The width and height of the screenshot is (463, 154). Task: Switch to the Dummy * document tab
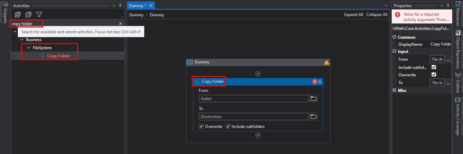pos(137,5)
